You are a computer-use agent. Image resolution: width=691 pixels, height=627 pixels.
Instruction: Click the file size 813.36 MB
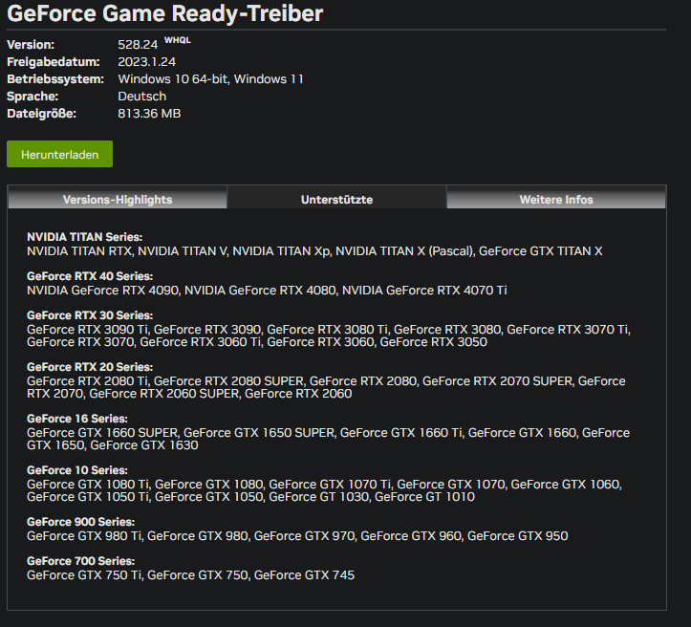[149, 113]
